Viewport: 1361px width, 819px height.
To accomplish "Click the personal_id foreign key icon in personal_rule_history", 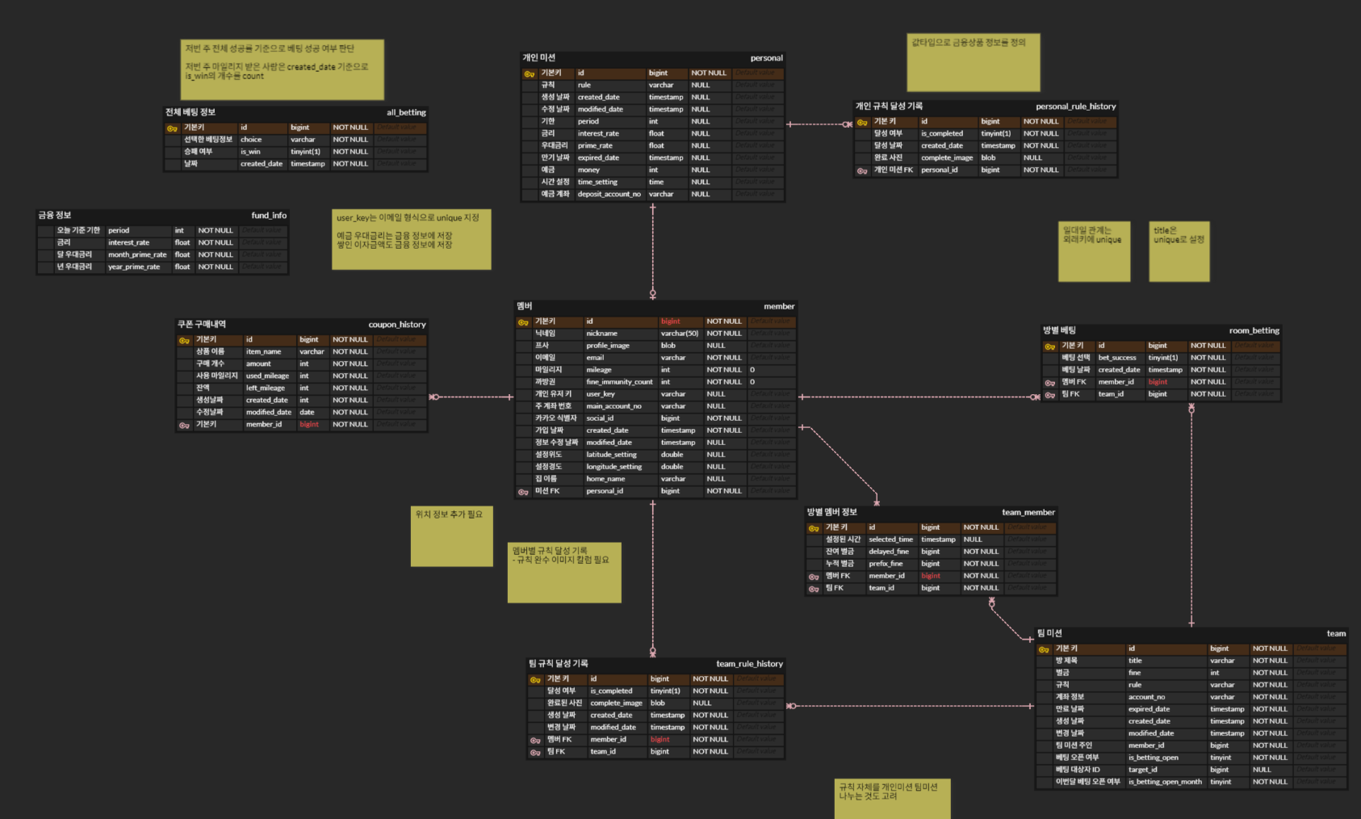I will pos(862,170).
